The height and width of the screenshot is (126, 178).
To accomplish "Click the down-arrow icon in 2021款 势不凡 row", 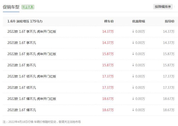I will [133, 65].
